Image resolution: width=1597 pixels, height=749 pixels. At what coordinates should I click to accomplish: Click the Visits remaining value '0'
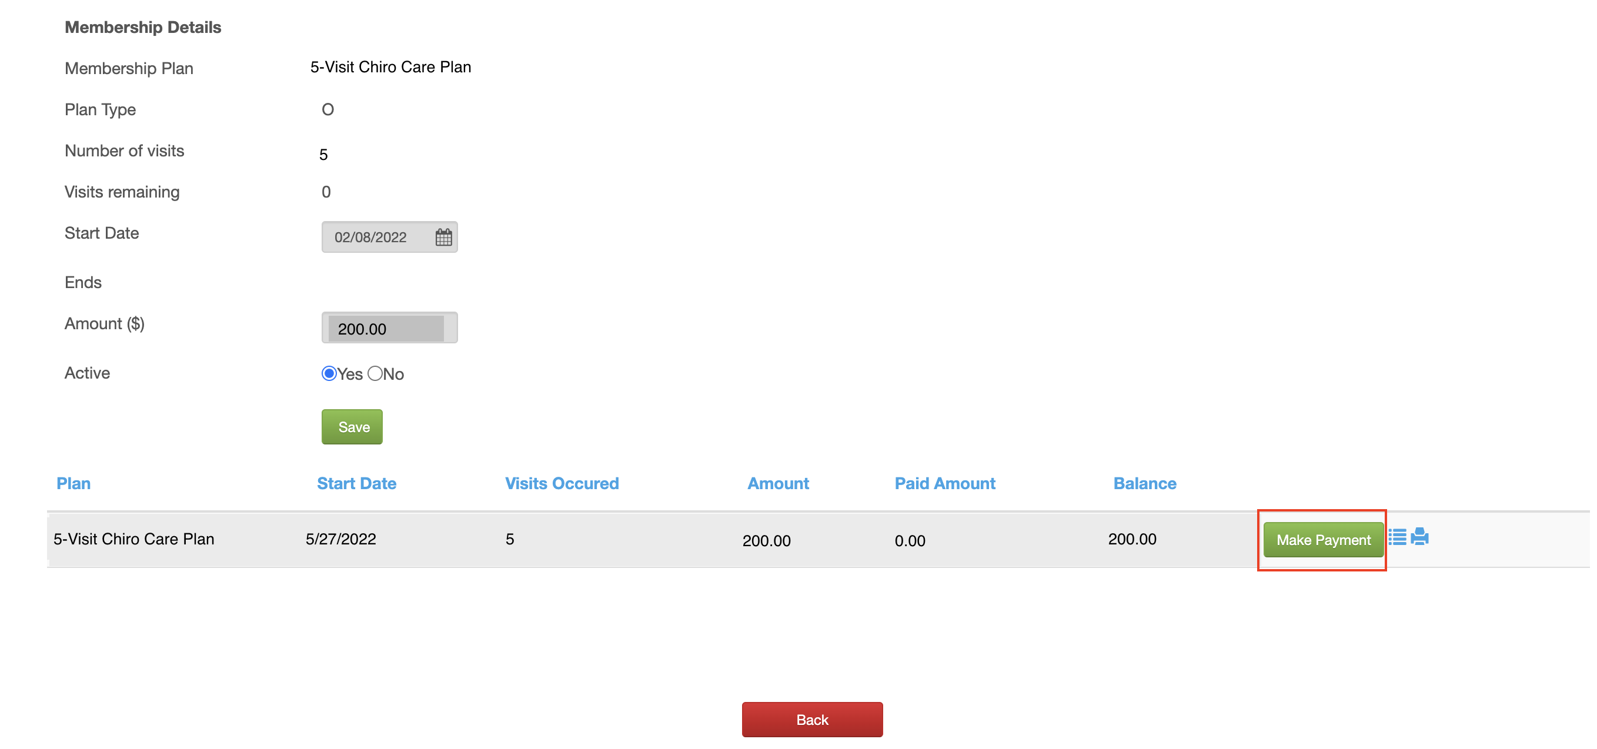326,192
